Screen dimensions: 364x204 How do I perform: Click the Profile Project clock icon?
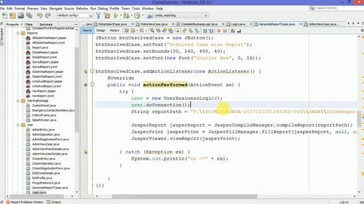(x=137, y=15)
